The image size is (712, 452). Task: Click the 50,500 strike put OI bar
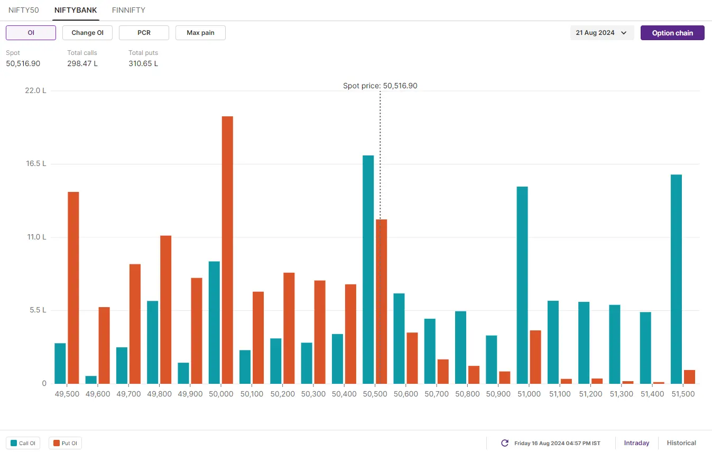point(382,301)
